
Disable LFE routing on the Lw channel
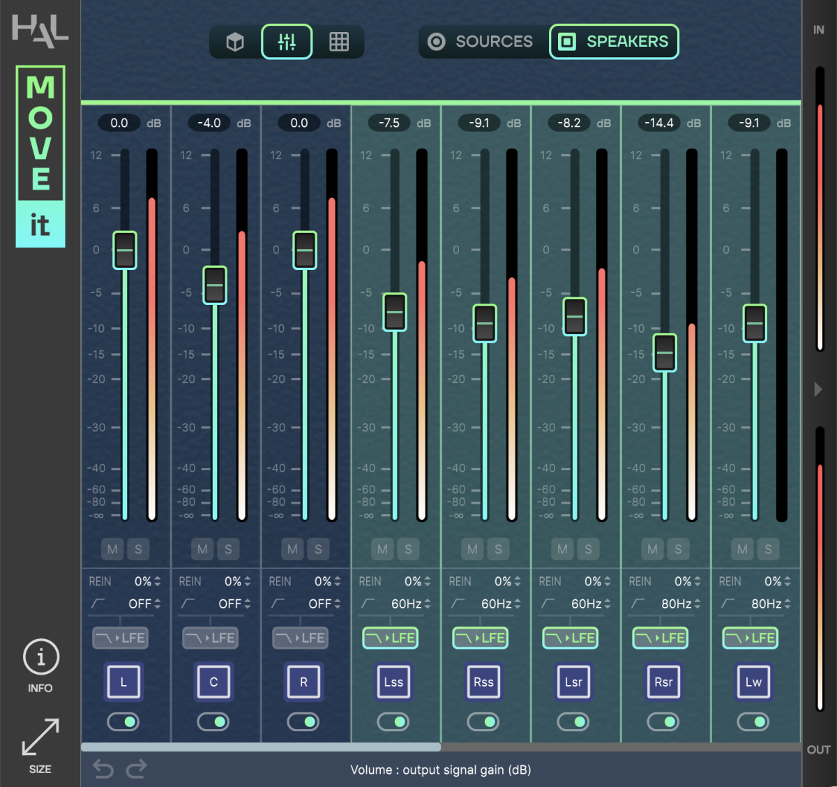tap(751, 638)
